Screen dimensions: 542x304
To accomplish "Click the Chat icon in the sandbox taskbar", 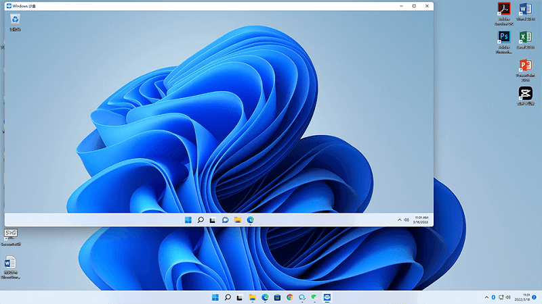I will pos(225,220).
